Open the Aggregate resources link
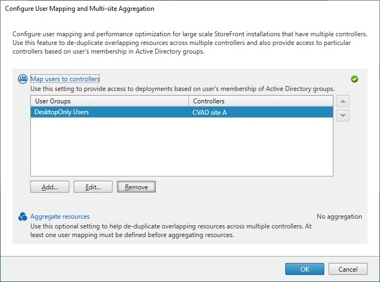The width and height of the screenshot is (380, 282). click(x=60, y=217)
